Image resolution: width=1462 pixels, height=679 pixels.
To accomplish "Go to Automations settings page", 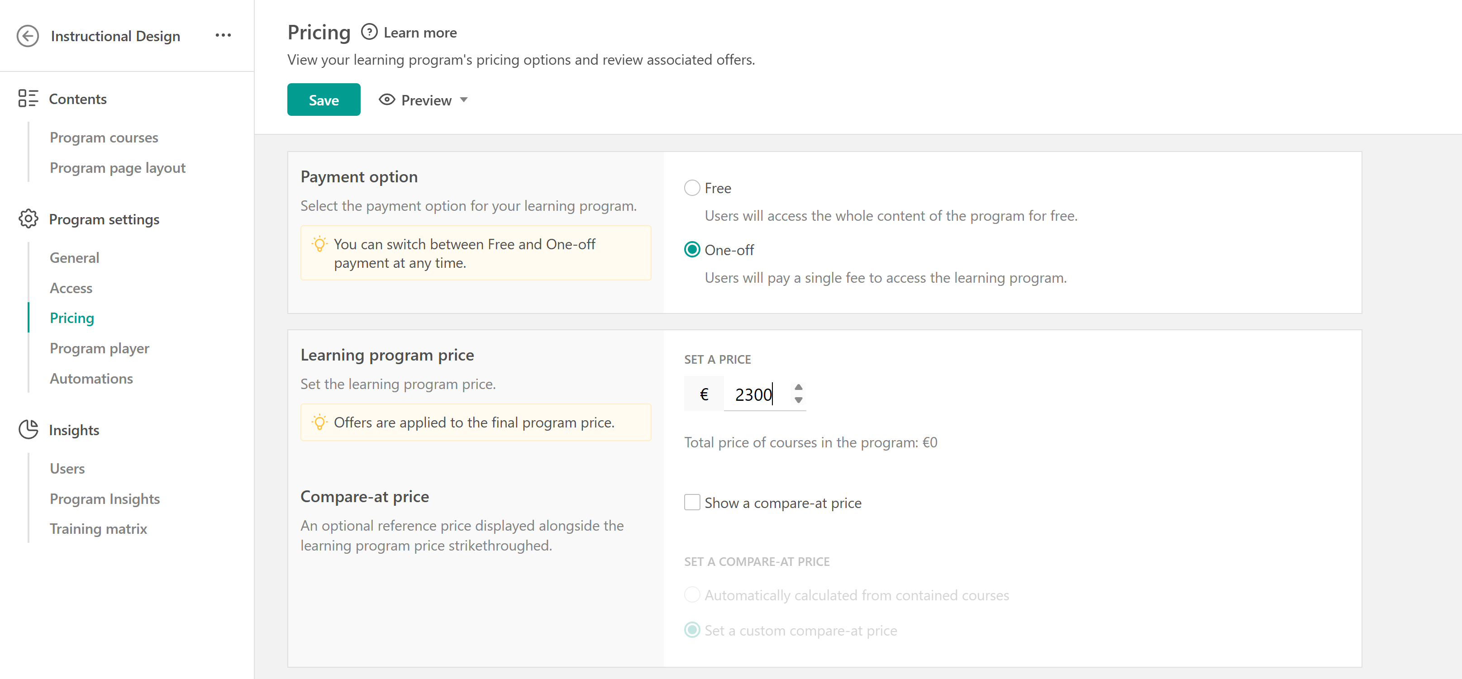I will 91,378.
